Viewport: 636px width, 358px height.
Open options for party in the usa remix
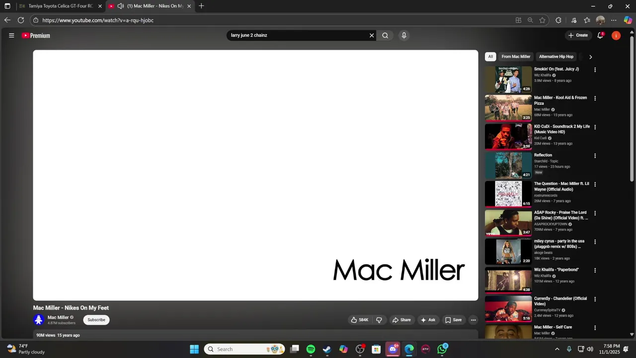[595, 242]
